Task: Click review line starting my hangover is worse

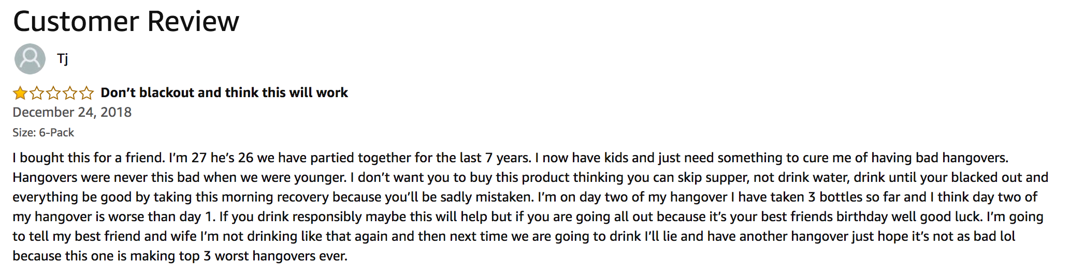Action: (528, 217)
